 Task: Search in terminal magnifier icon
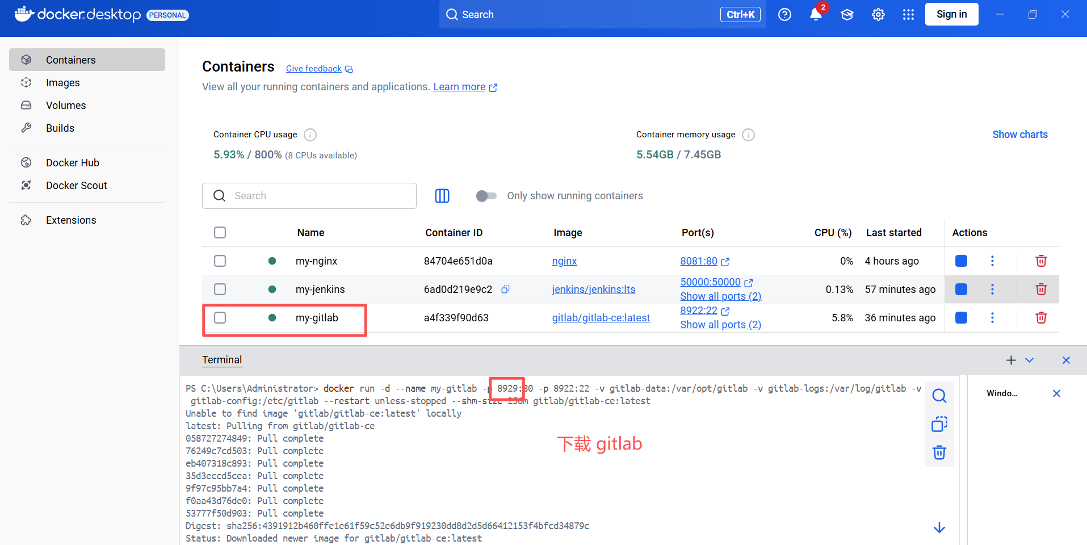pos(939,396)
